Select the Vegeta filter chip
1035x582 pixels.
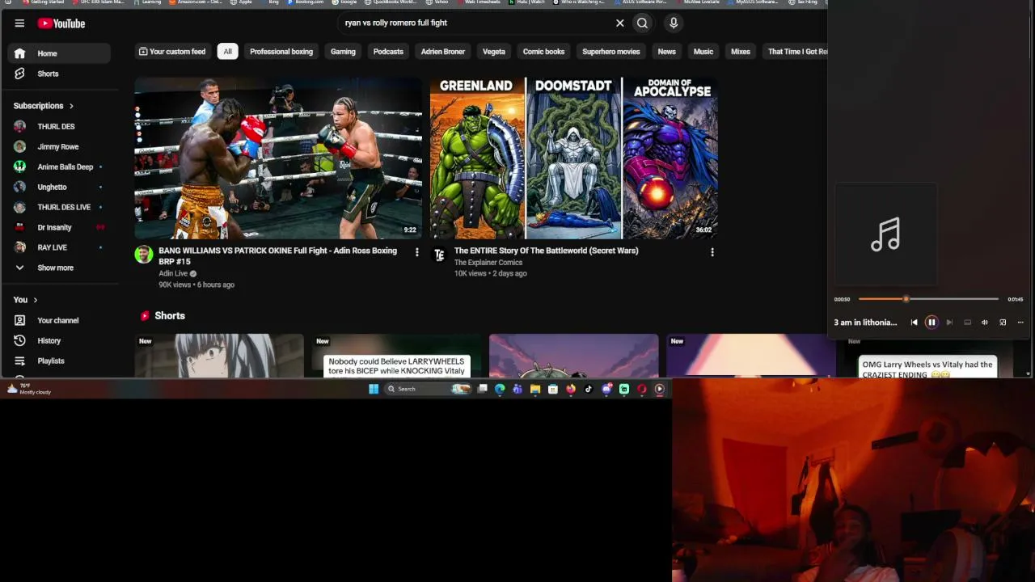coord(494,52)
